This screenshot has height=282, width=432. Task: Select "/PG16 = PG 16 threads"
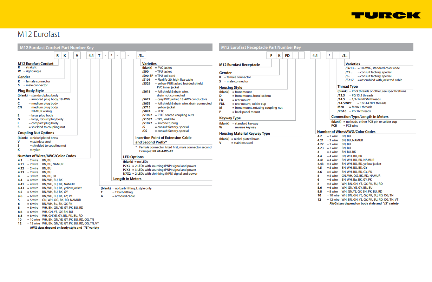point(354,111)
